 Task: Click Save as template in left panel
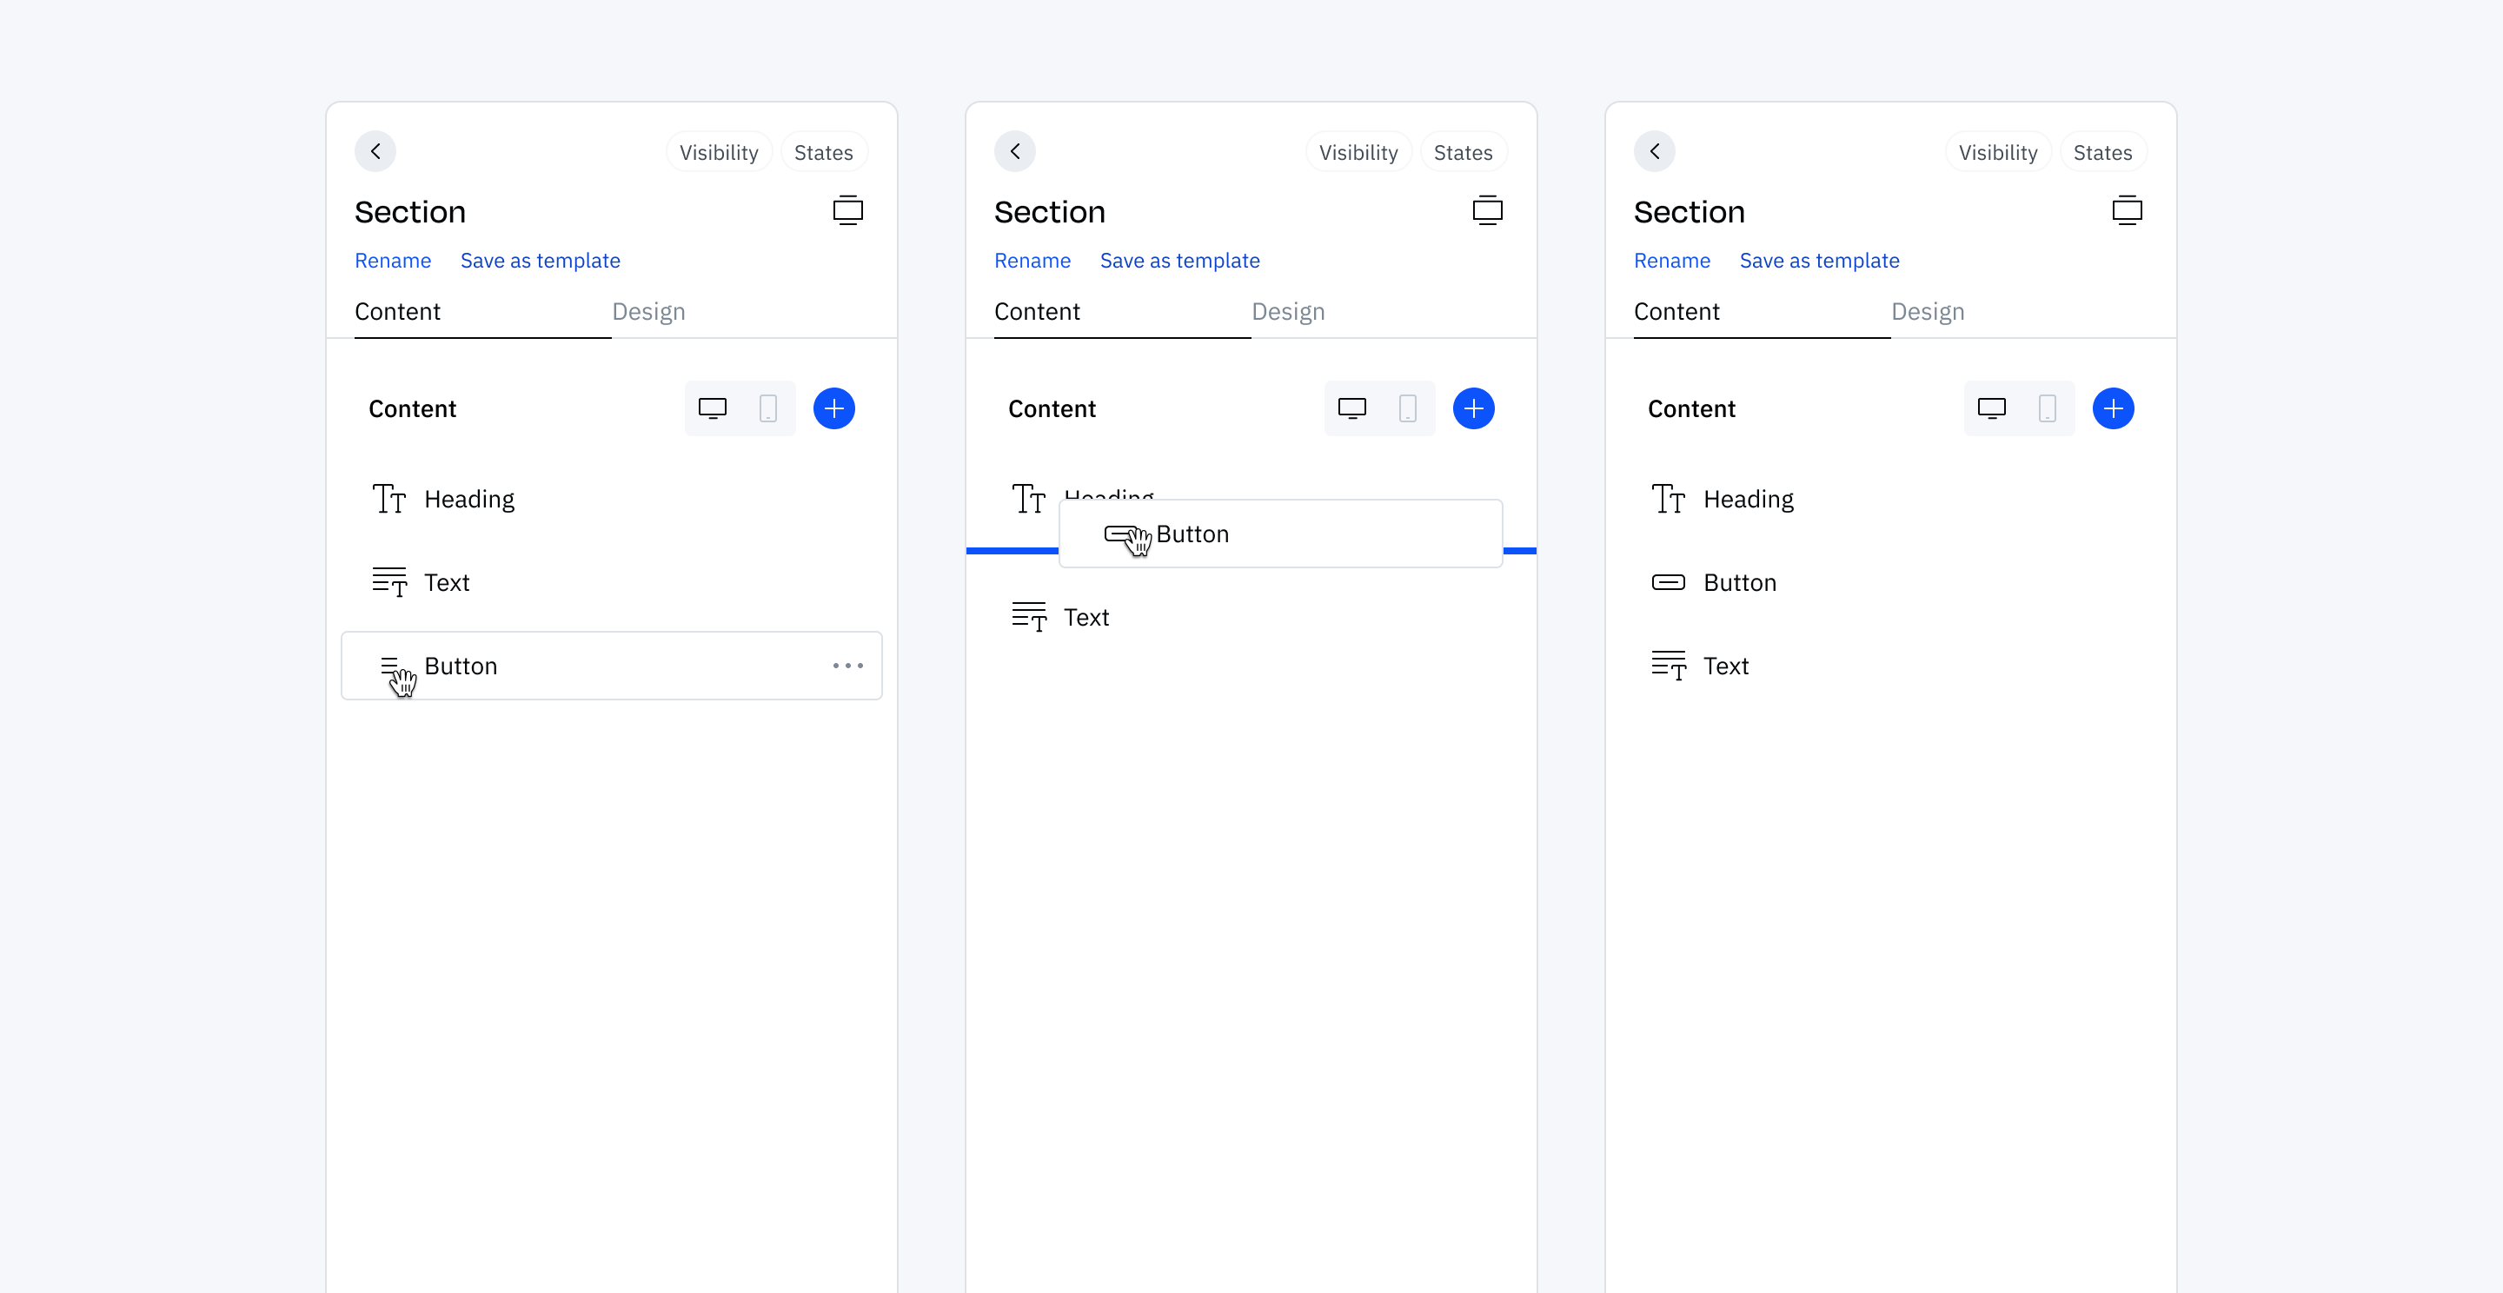pos(541,262)
